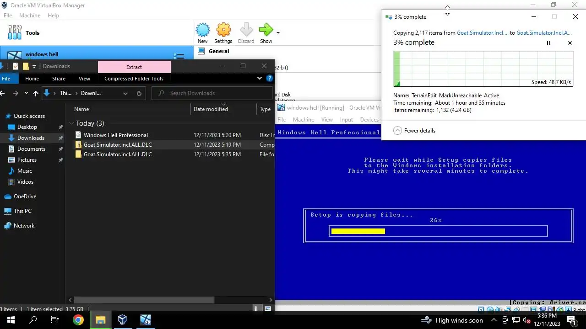Switch to details view layout icon
This screenshot has width=586, height=329.
click(256, 309)
